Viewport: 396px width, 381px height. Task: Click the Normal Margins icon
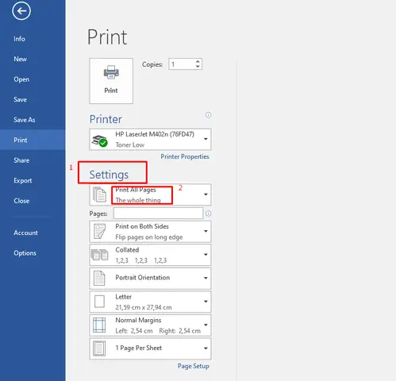coord(99,325)
